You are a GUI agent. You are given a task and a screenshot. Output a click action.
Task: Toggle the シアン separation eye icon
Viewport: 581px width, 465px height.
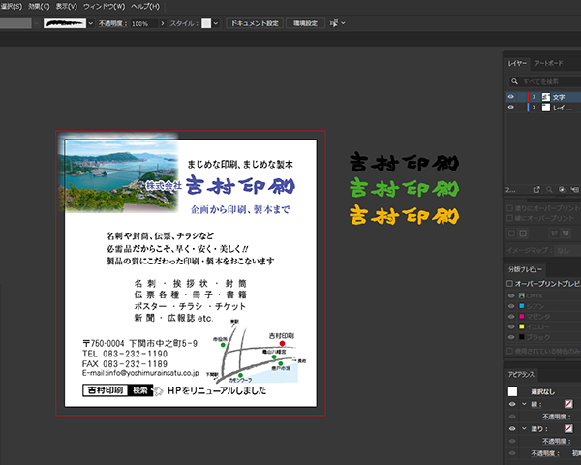click(511, 306)
